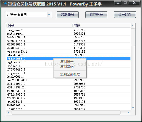Click password 7955713
The image size is (142, 122).
(79, 41)
